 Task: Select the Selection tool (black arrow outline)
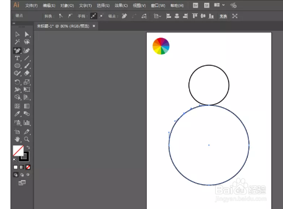click(17, 34)
